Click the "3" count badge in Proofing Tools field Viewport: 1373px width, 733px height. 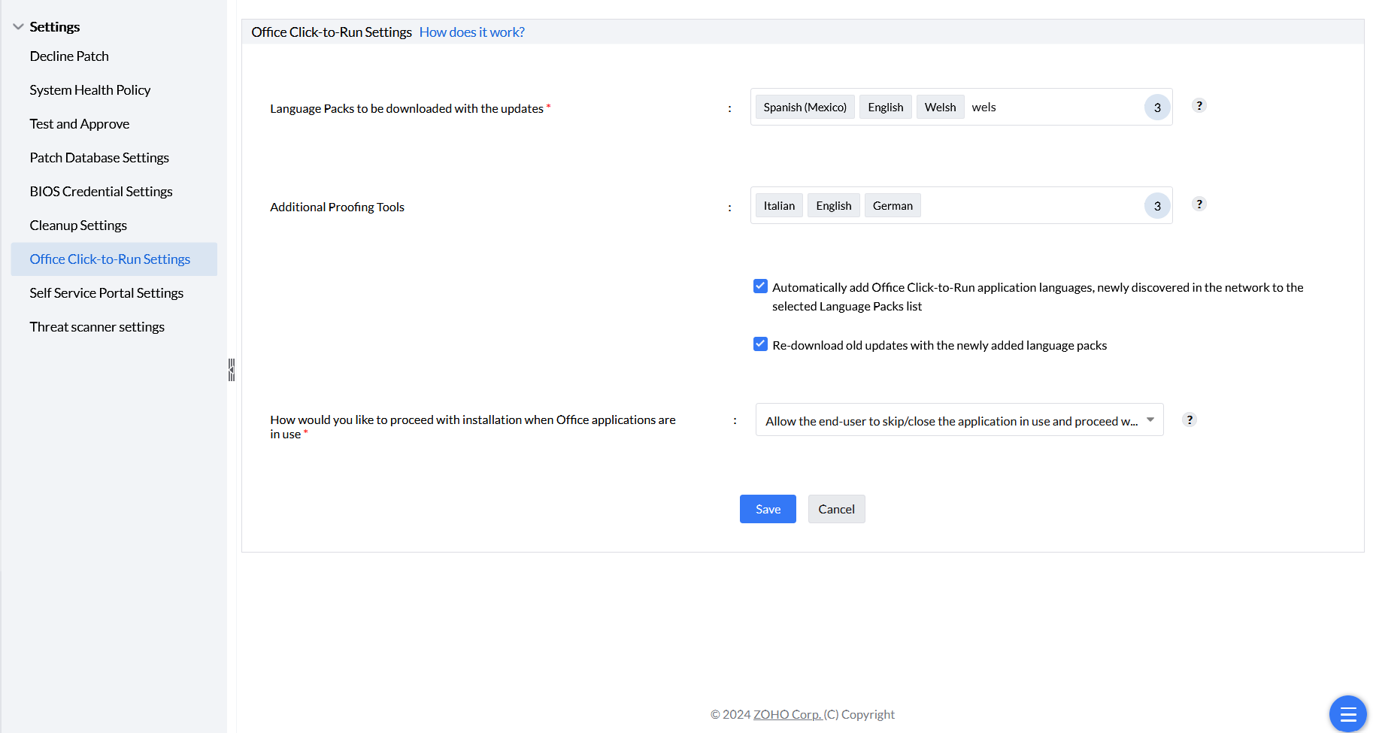point(1156,205)
